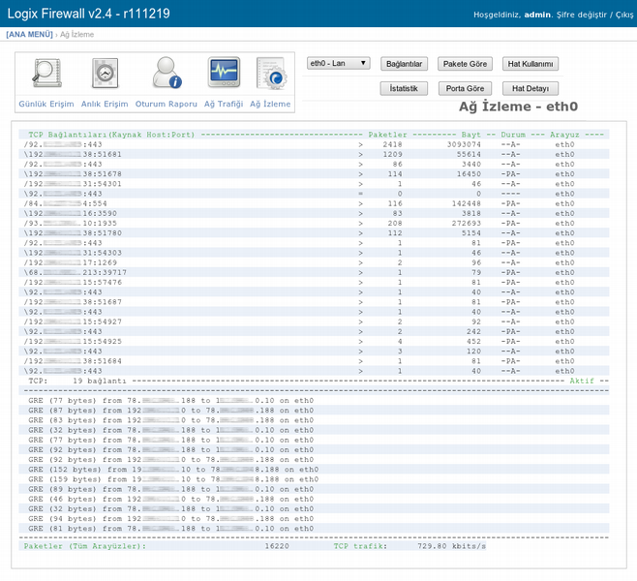The image size is (637, 581).
Task: Click the Ağ İzleme - eth0 heading
Action: click(518, 107)
